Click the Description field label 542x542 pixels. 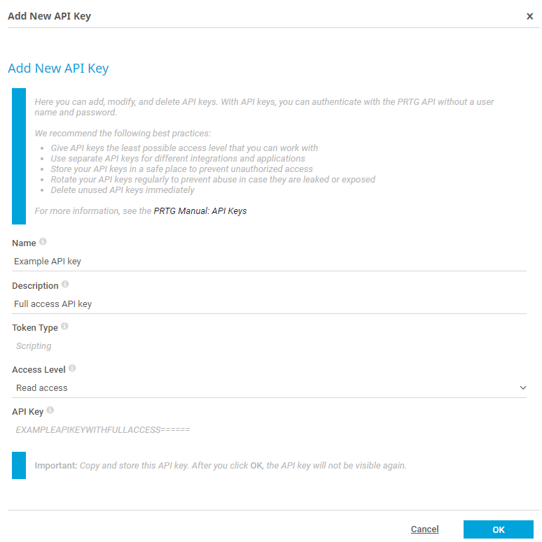pos(35,285)
